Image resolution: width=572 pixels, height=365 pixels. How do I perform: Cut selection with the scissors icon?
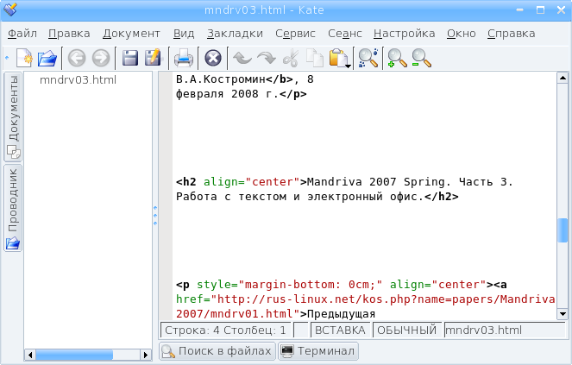point(291,58)
